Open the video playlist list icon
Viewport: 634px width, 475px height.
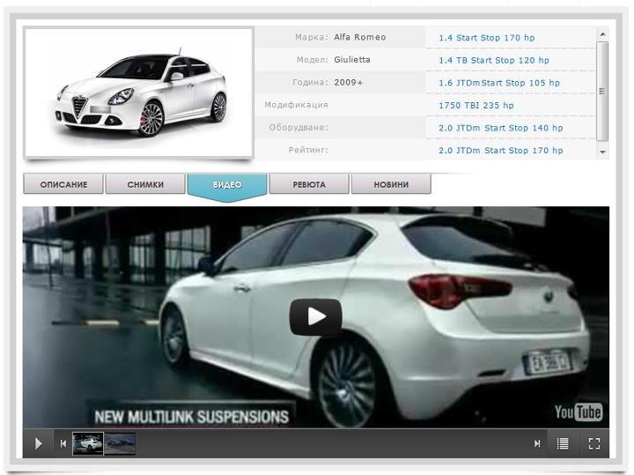pos(563,443)
